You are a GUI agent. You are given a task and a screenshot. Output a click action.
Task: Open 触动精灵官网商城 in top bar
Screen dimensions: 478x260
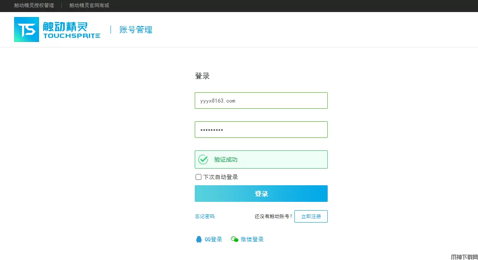[89, 5]
